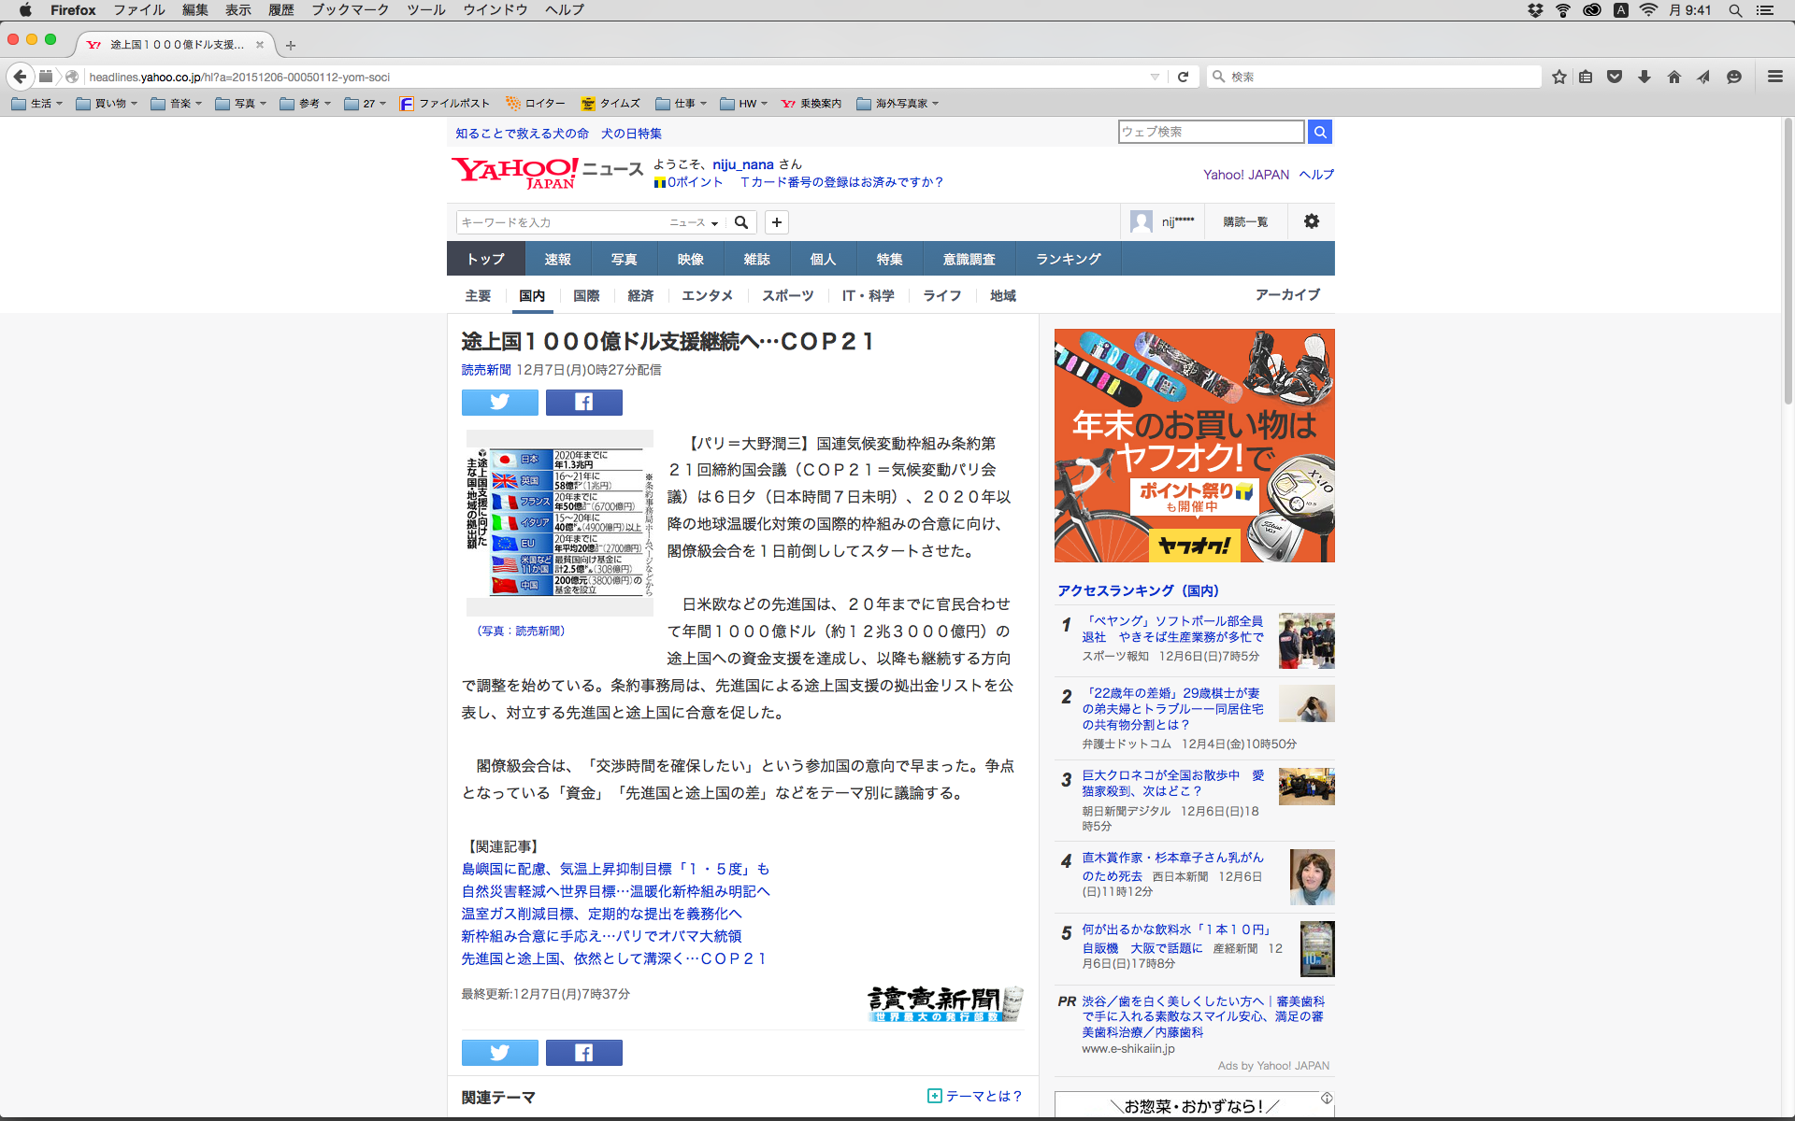
Task: Click the Firefox back arrow button
Action: point(20,77)
